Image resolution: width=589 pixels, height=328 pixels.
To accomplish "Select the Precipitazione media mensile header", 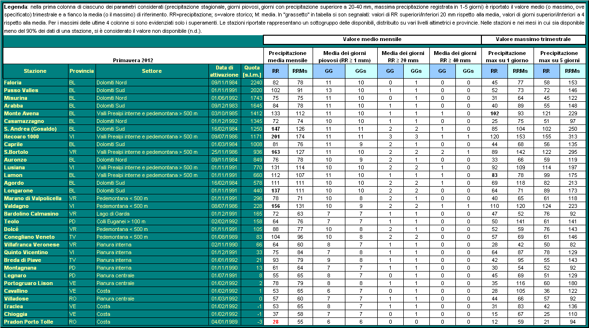I will (288, 56).
